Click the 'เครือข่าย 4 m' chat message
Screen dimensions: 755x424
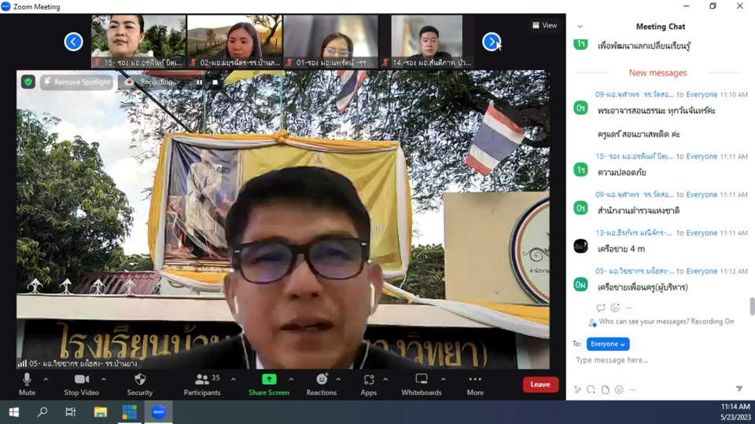(x=621, y=249)
